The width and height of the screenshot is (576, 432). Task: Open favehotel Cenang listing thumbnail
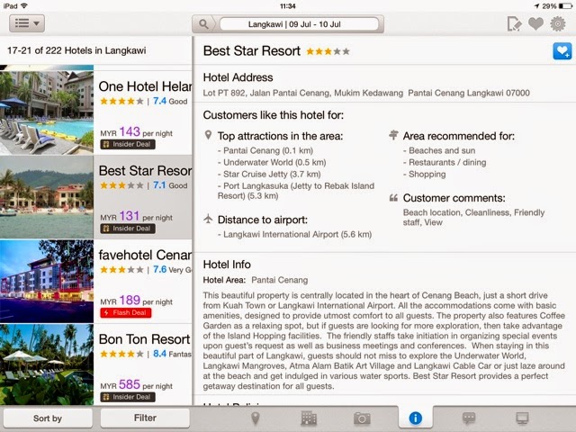tap(47, 282)
